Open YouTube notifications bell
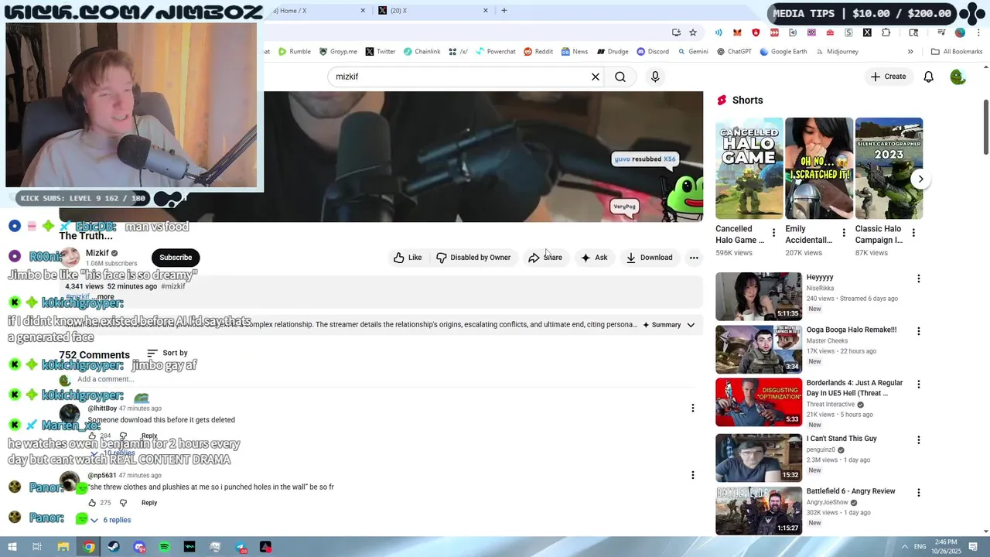 point(928,77)
